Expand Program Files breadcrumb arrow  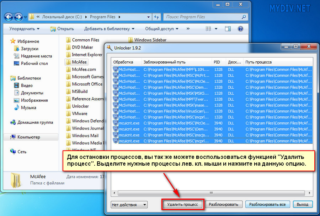point(119,17)
